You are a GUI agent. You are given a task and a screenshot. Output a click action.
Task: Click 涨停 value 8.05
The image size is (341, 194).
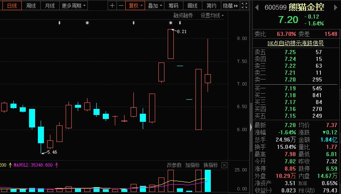pos(290,169)
